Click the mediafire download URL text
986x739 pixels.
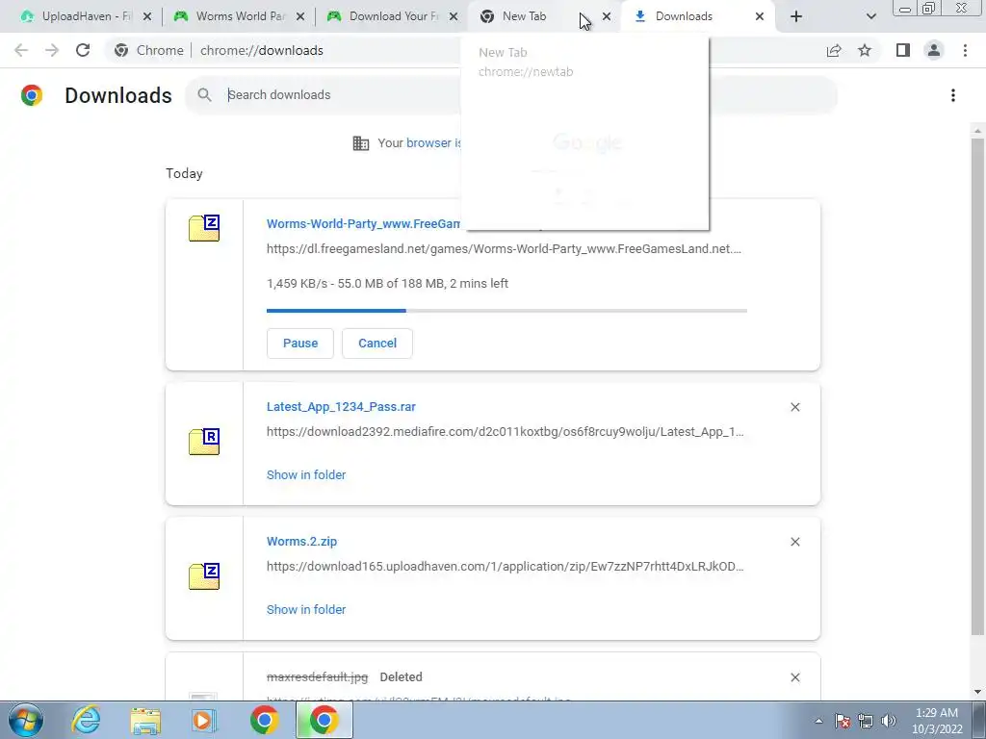tap(505, 432)
